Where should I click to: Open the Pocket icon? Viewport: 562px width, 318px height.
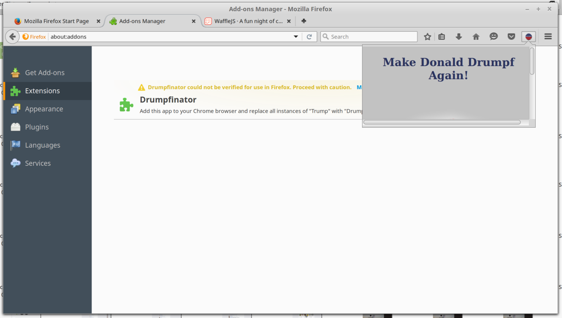[511, 37]
